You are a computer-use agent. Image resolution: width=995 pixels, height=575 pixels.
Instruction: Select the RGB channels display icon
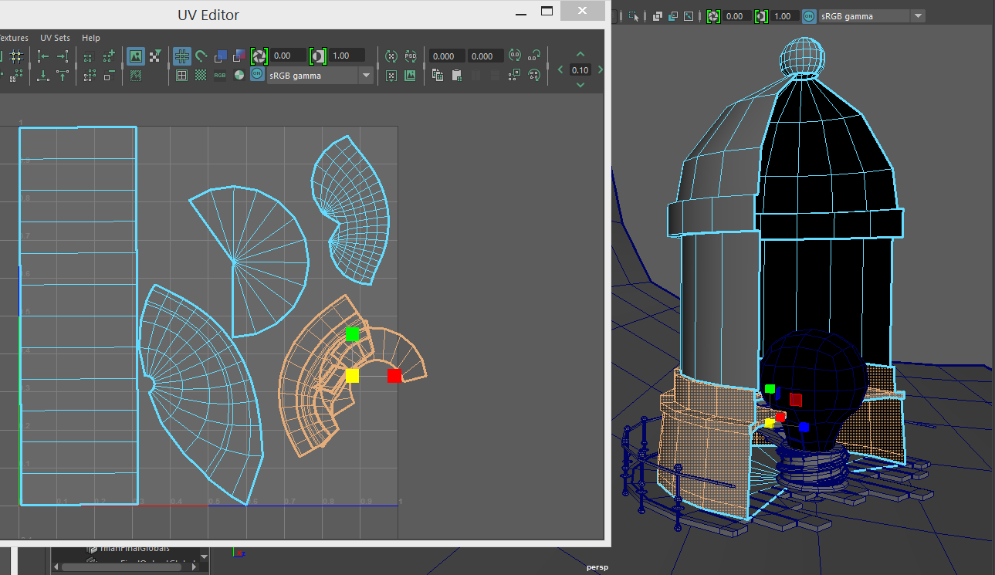[x=220, y=74]
